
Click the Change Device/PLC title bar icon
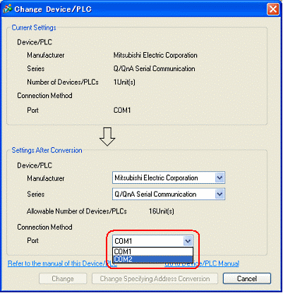coord(7,9)
